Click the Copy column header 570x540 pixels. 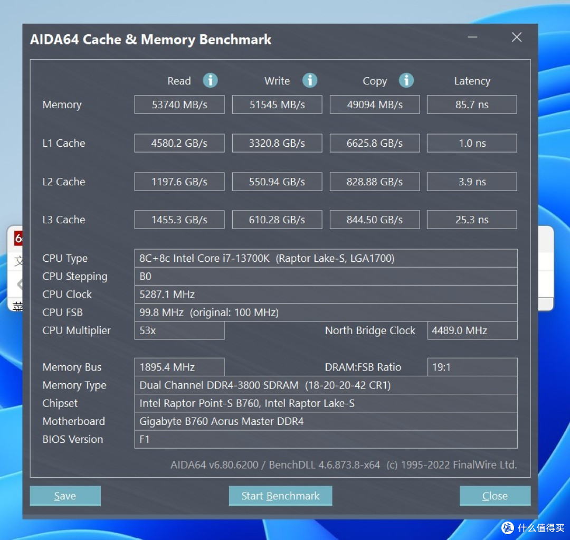(x=375, y=81)
